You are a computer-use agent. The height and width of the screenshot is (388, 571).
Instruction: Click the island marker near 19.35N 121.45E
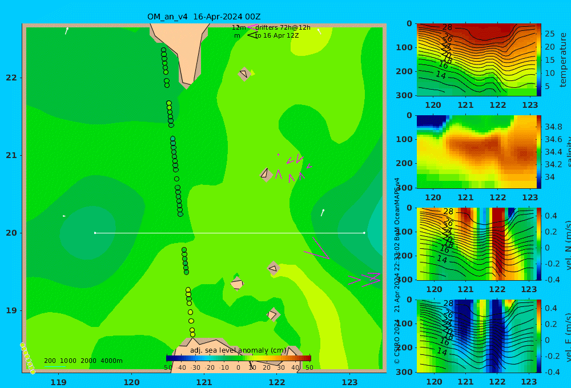237,284
